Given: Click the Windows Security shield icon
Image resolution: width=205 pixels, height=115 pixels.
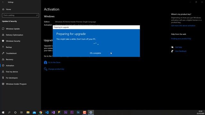Looking at the screenshot, I should (3, 41).
